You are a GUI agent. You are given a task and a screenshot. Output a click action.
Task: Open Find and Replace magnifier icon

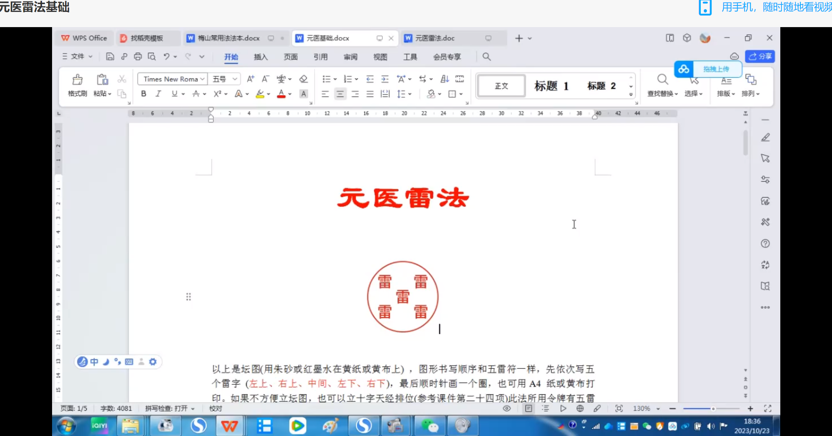(662, 79)
